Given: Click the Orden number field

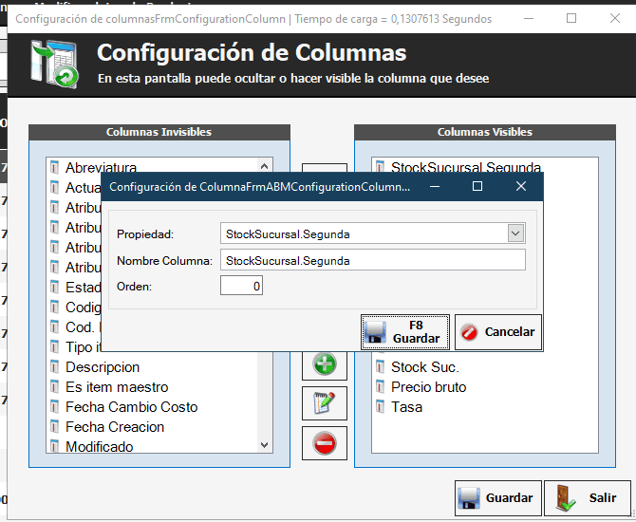Looking at the screenshot, I should pyautogui.click(x=241, y=286).
